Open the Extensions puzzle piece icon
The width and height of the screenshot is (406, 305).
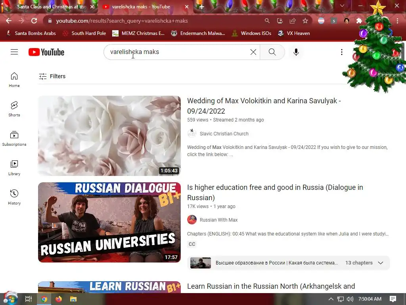pos(359,21)
